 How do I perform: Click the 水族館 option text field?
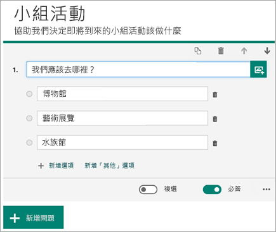pyautogui.click(x=122, y=143)
